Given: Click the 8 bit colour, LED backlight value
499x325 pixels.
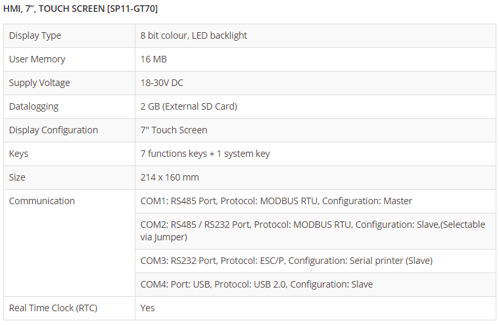Looking at the screenshot, I should [193, 35].
